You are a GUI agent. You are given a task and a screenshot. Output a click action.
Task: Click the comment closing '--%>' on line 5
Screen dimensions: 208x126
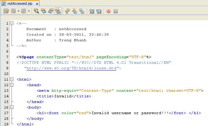pyautogui.click(x=22, y=46)
